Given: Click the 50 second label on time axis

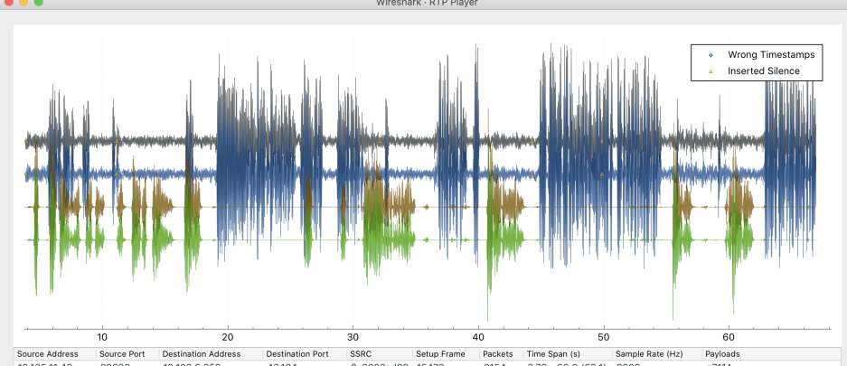Looking at the screenshot, I should click(x=603, y=338).
